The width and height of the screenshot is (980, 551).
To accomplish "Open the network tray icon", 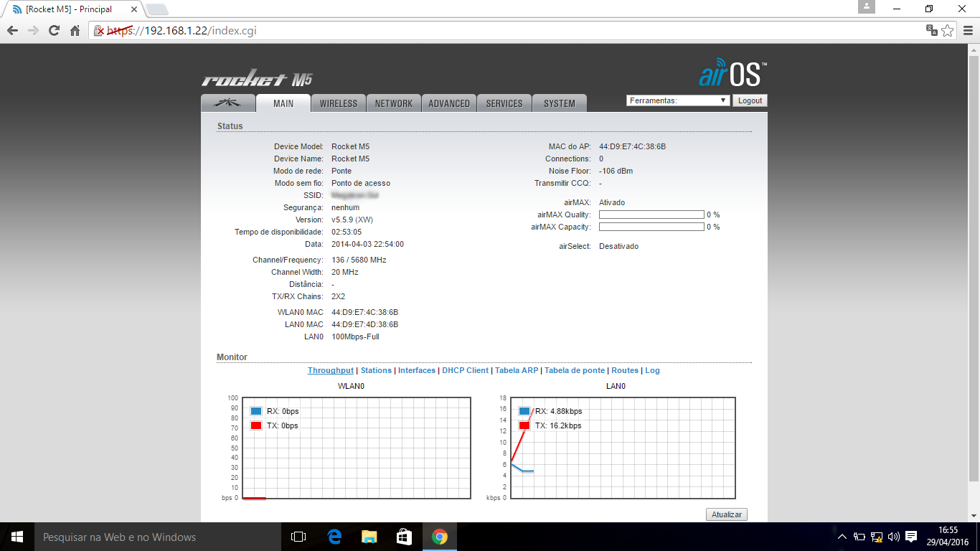I will pyautogui.click(x=877, y=537).
